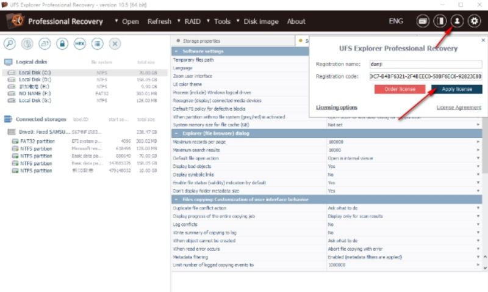Click the scrollbar down arrow at bottom right
Screen dimensions: 488x292
point(485,268)
